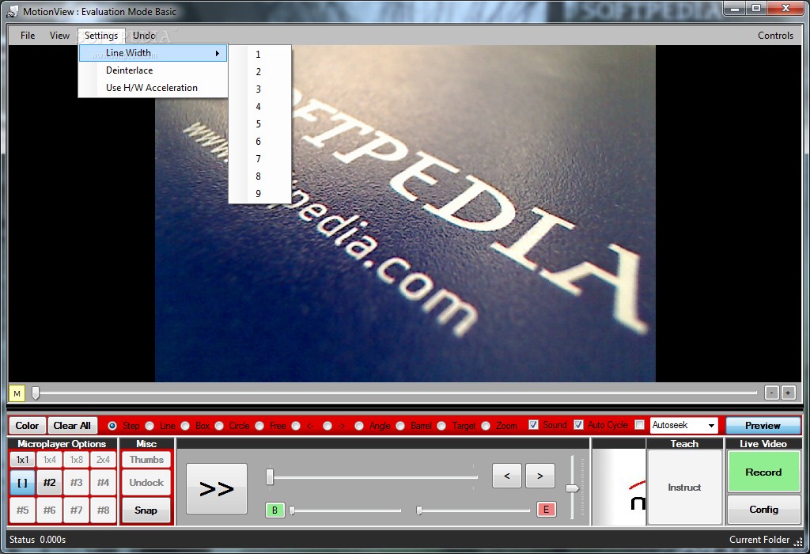Choose the Deinterlace menu entry
This screenshot has width=810, height=554.
pyautogui.click(x=153, y=70)
